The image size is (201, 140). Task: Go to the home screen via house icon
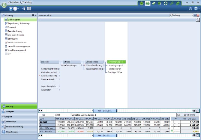(190, 9)
